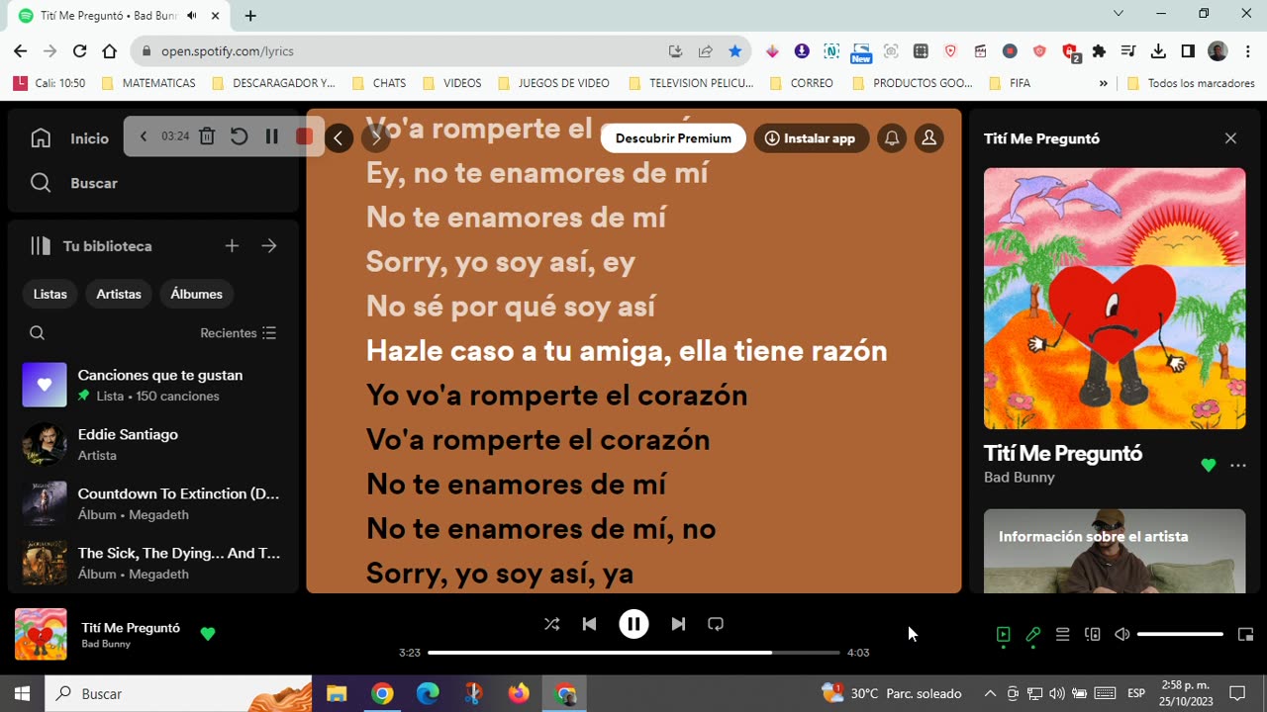1267x712 pixels.
Task: Filter library by Listas
Action: (50, 294)
